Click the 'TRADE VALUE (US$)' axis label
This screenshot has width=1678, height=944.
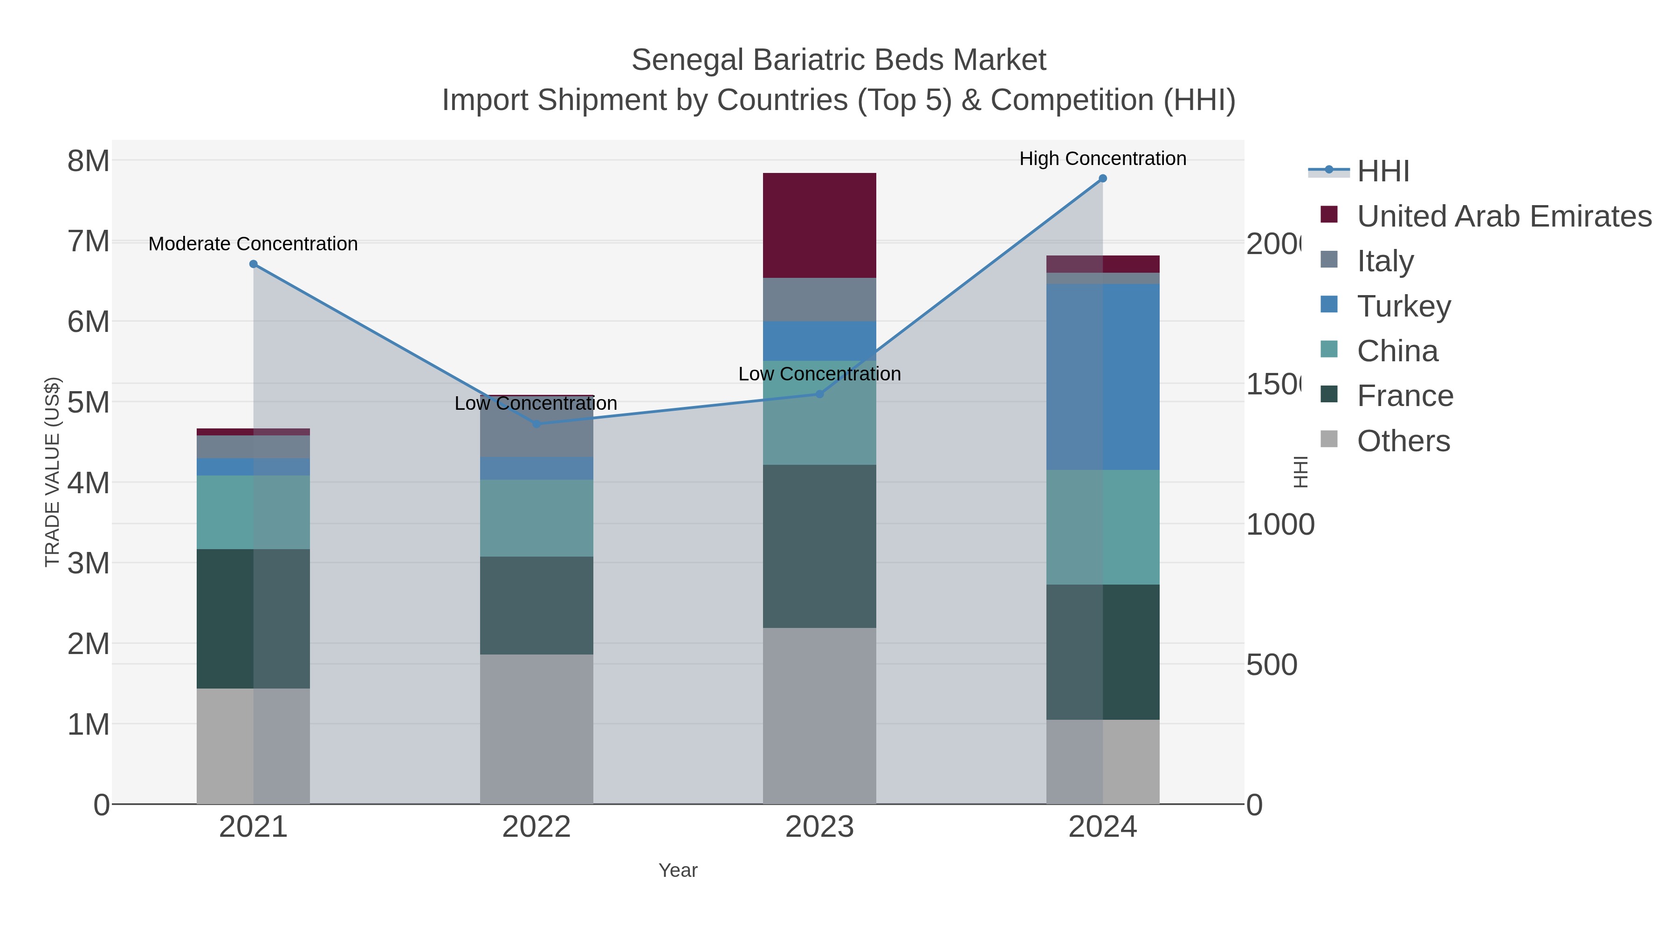pyautogui.click(x=52, y=472)
